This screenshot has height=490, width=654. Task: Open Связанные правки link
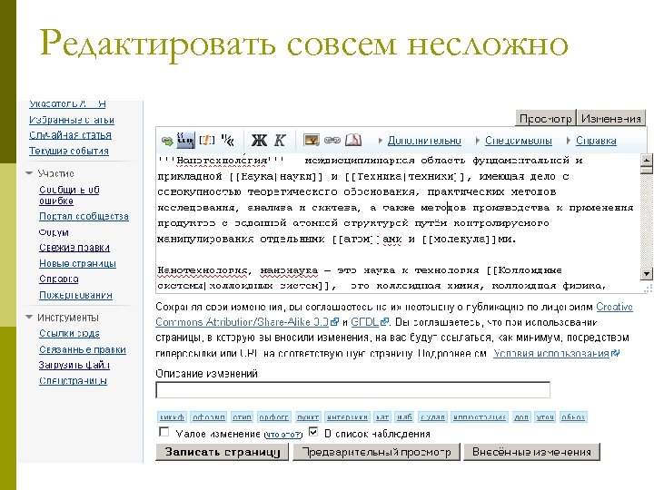pyautogui.click(x=83, y=349)
